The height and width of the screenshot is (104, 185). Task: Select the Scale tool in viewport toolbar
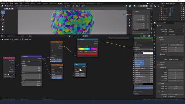(x=3, y=26)
